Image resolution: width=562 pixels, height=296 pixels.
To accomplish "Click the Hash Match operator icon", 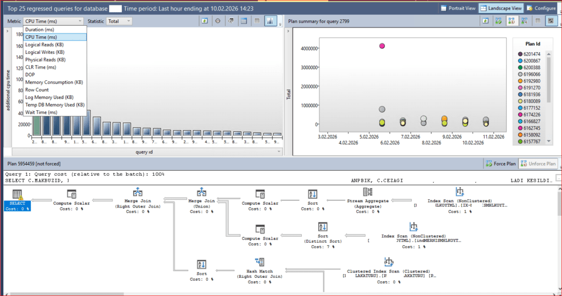I will pos(260,263).
